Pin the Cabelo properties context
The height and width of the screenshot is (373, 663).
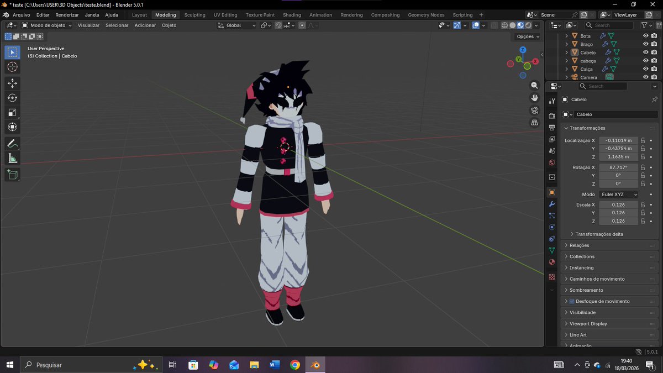click(655, 99)
